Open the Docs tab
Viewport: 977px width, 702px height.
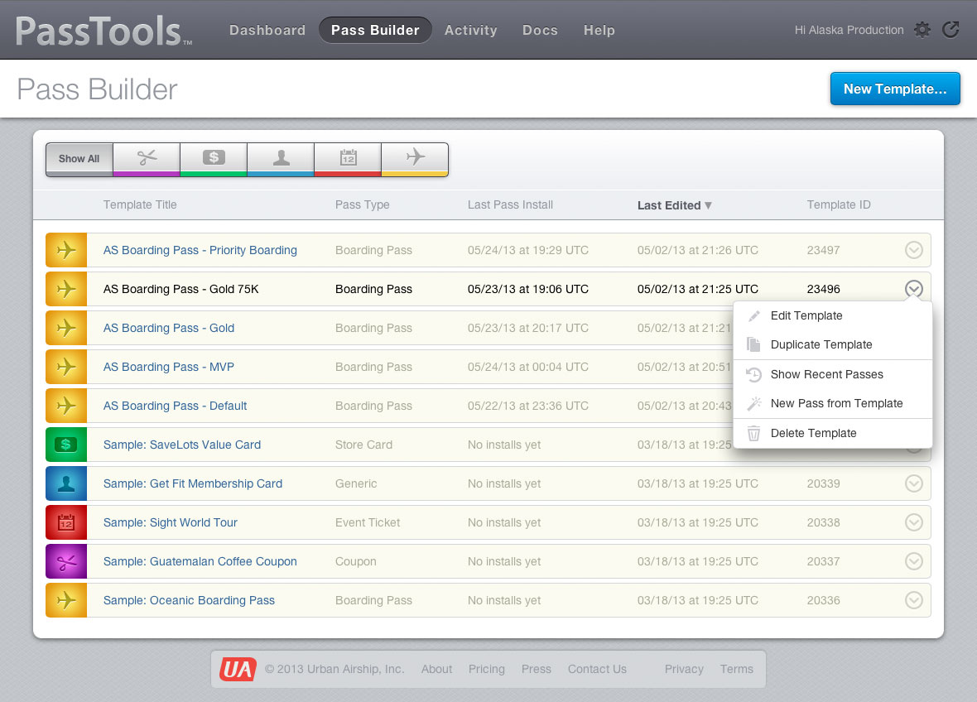540,30
